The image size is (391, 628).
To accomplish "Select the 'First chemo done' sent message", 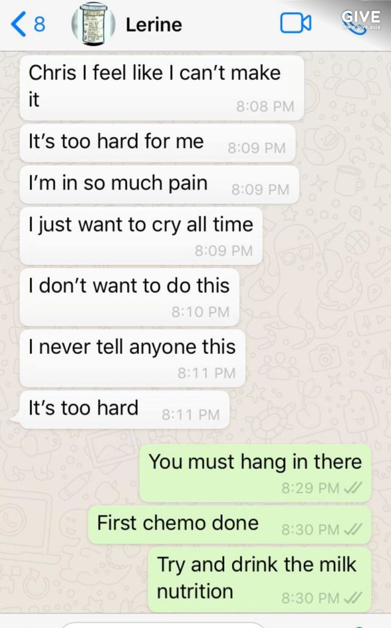I will (229, 524).
